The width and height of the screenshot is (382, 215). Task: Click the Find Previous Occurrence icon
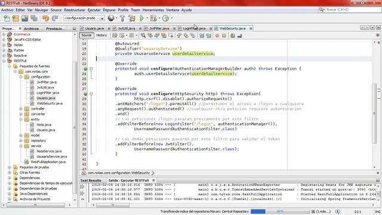pyautogui.click(x=150, y=36)
